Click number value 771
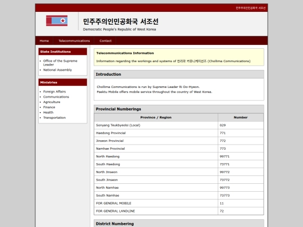 point(223,133)
